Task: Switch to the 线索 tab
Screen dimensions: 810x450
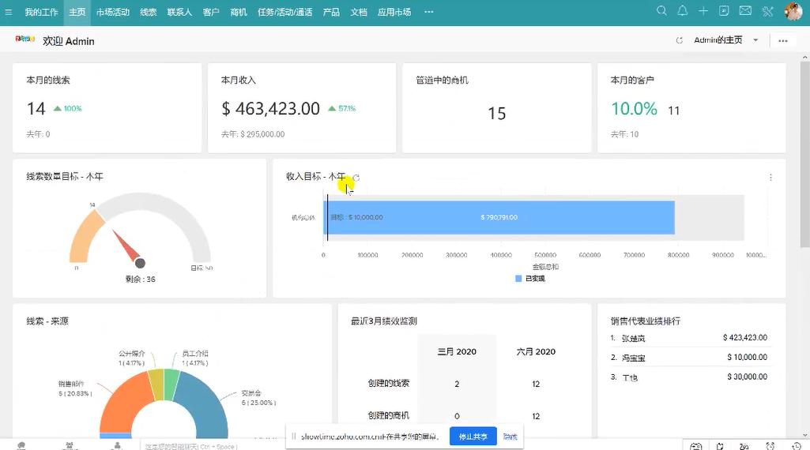Action: point(149,13)
